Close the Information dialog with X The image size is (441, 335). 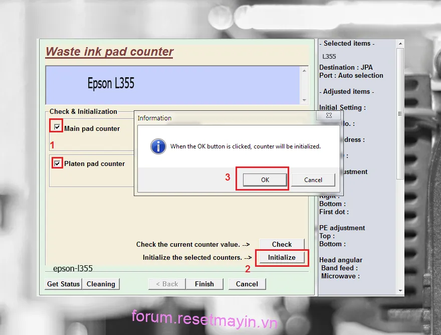[329, 115]
